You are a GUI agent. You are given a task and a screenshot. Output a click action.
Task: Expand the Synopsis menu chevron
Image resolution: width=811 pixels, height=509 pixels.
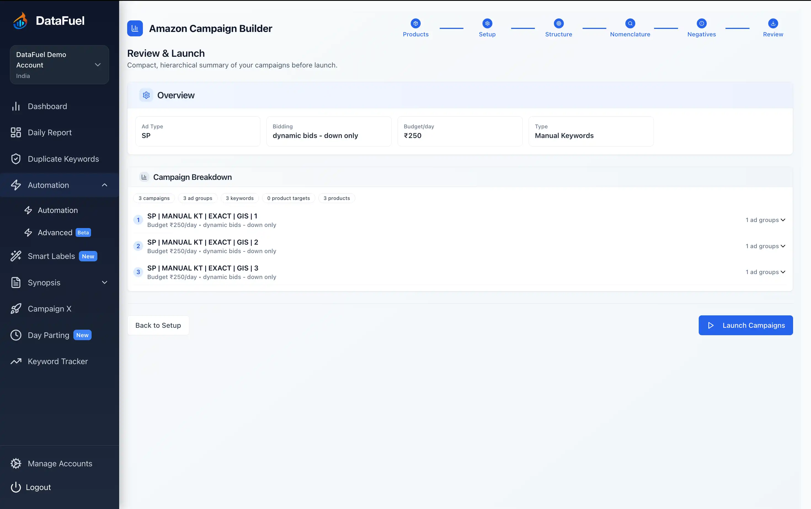tap(104, 282)
